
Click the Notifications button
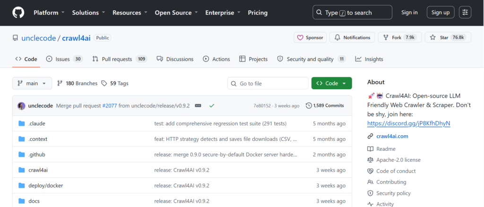[x=352, y=38]
